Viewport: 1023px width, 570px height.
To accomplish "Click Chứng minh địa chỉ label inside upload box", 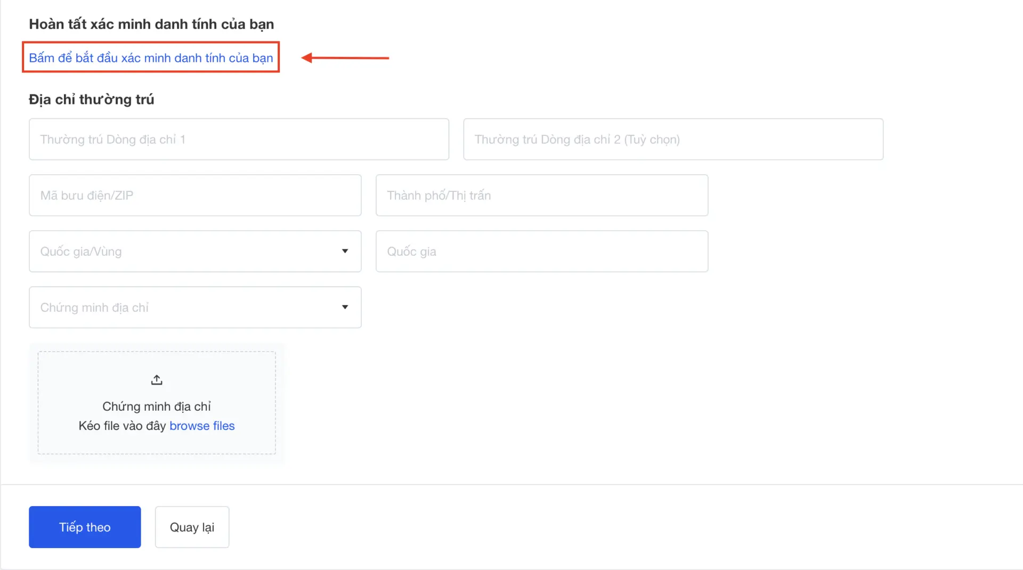I will pyautogui.click(x=157, y=406).
